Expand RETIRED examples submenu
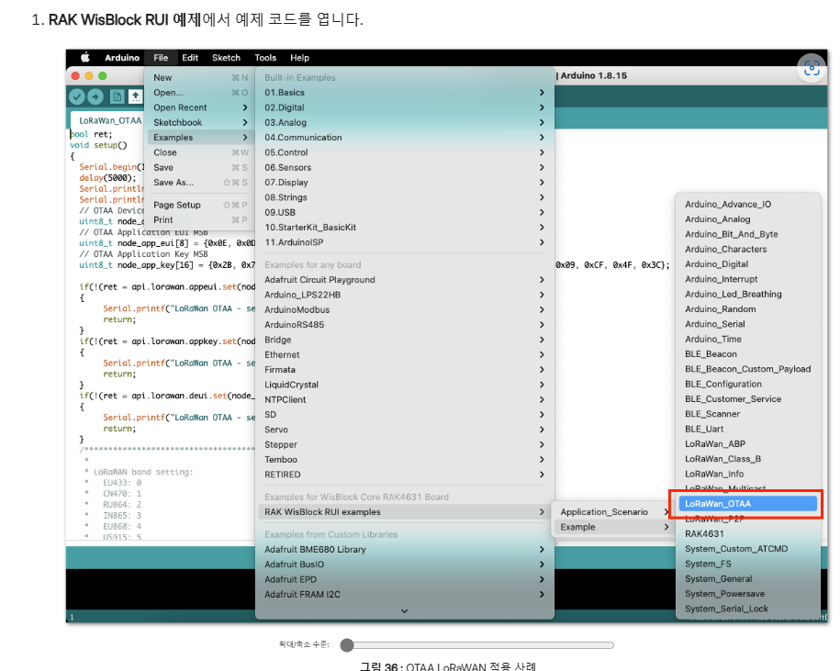The height and width of the screenshot is (671, 840). (x=405, y=475)
